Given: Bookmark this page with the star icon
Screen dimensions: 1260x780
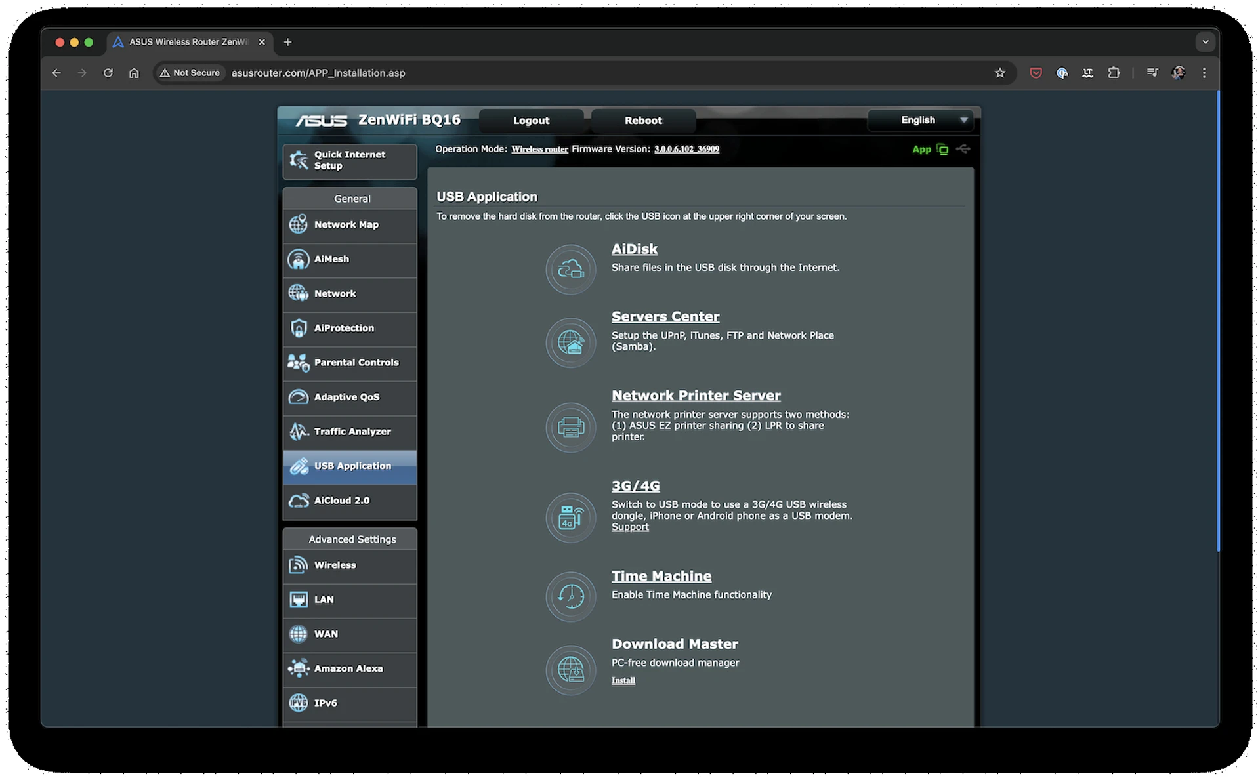Looking at the screenshot, I should pos(999,73).
